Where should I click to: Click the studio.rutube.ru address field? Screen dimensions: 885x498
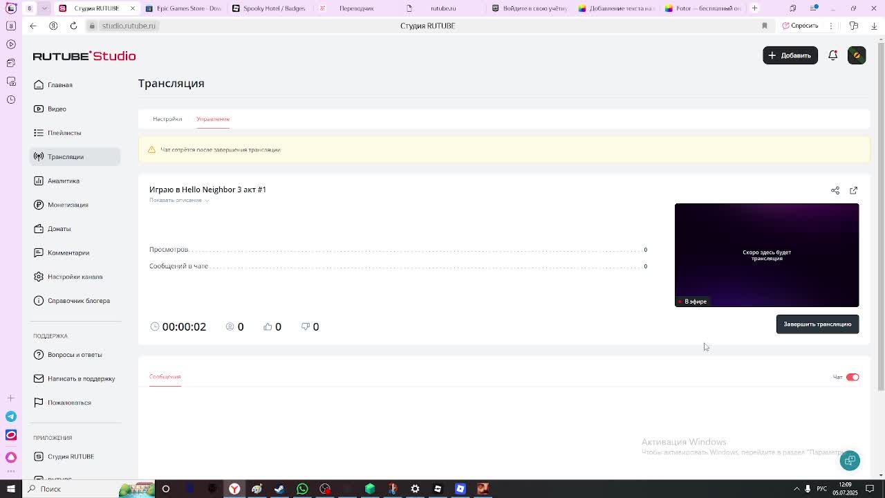pos(129,26)
